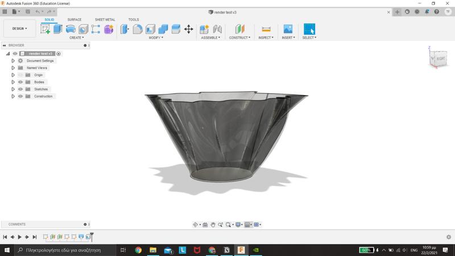Toggle visibility of render test v3 root
The height and width of the screenshot is (256, 455).
point(15,53)
